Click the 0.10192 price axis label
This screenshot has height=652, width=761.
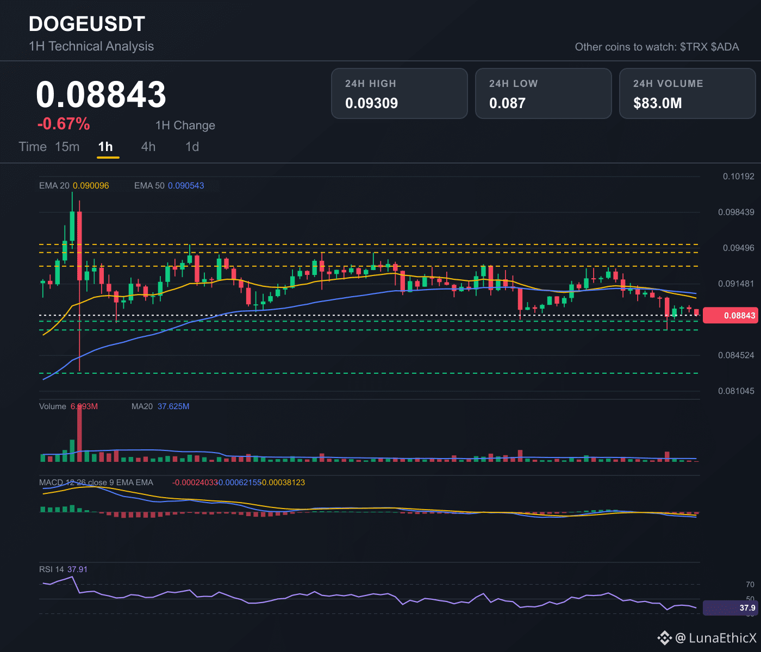click(x=739, y=177)
